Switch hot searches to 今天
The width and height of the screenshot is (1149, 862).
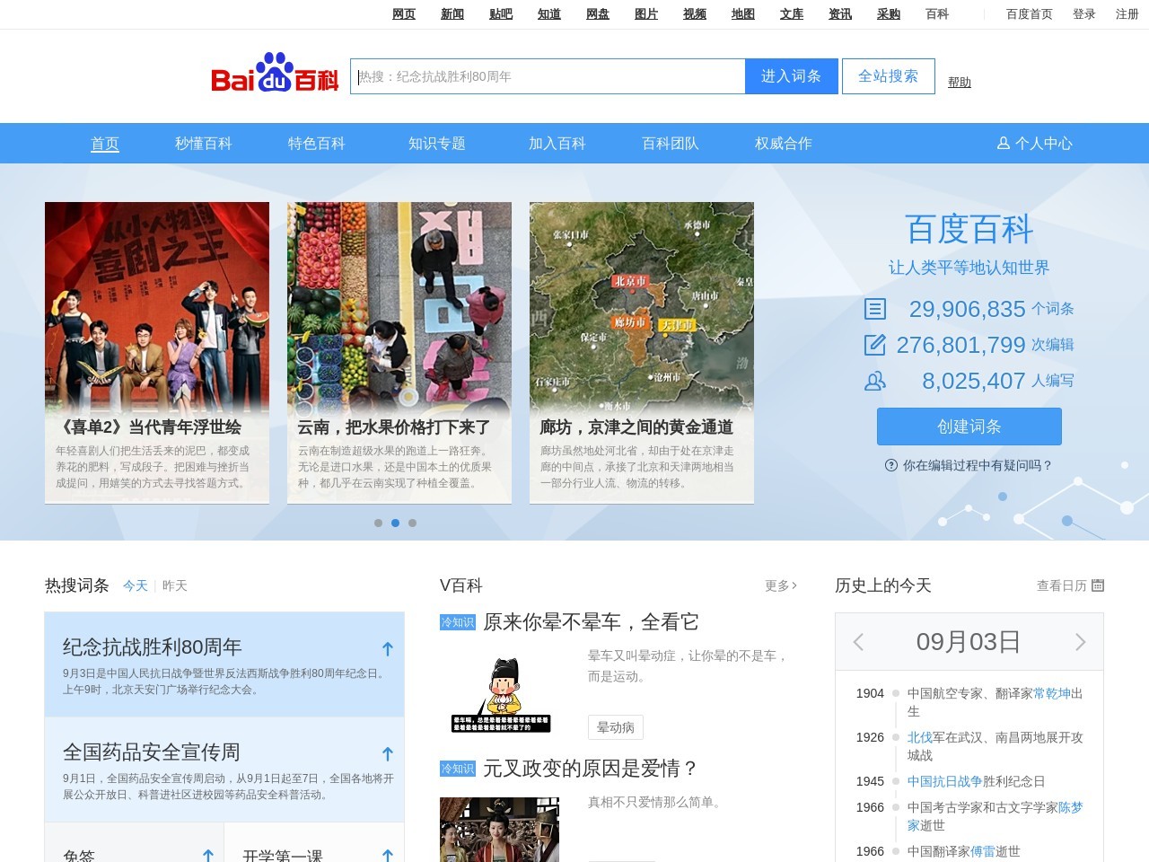136,585
